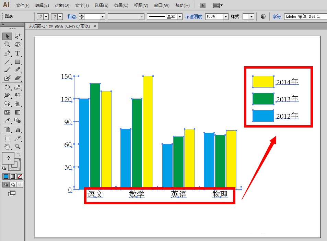This screenshot has width=327, height=241.
Task: Select the Pencil tool
Action: 17,70
